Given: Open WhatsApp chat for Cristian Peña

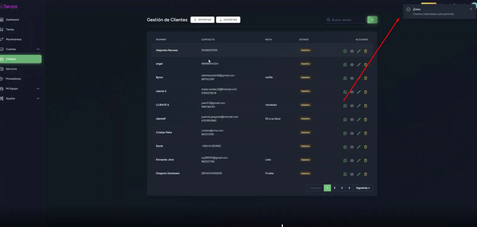Looking at the screenshot, I should [345, 133].
